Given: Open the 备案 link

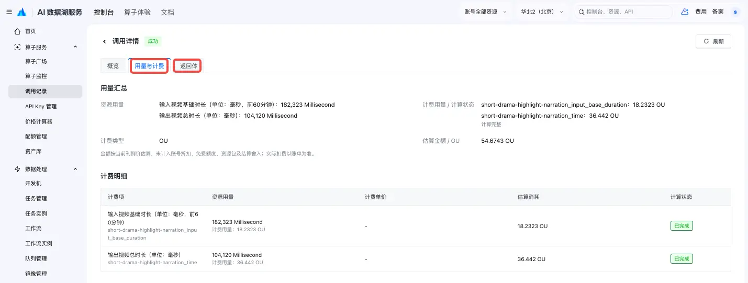Looking at the screenshot, I should [718, 12].
